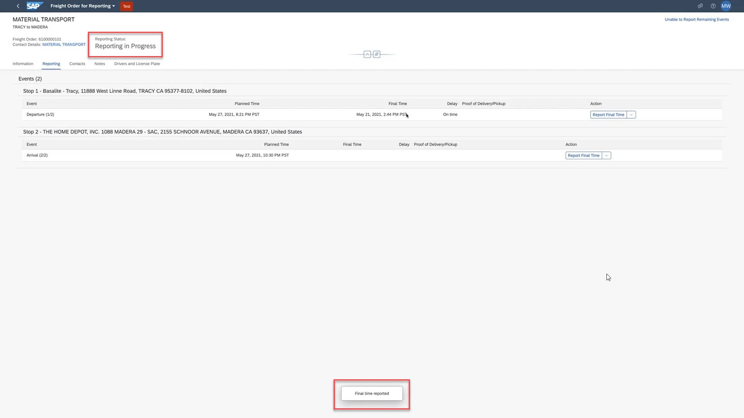Click Unable to Report Remaining Events link
The image size is (744, 418).
tap(697, 19)
